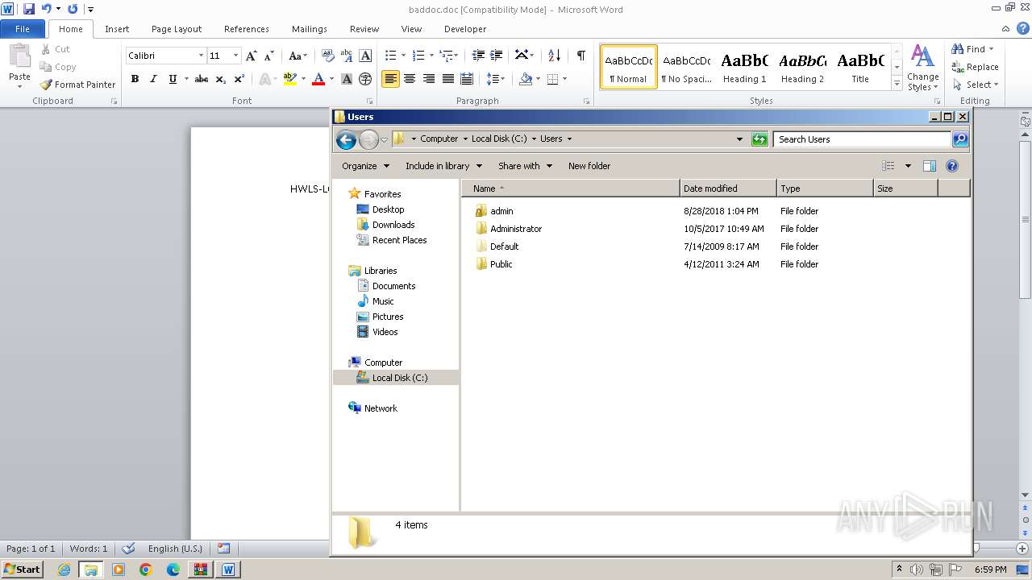
Task: Click the Clear Formatting icon
Action: tap(327, 56)
